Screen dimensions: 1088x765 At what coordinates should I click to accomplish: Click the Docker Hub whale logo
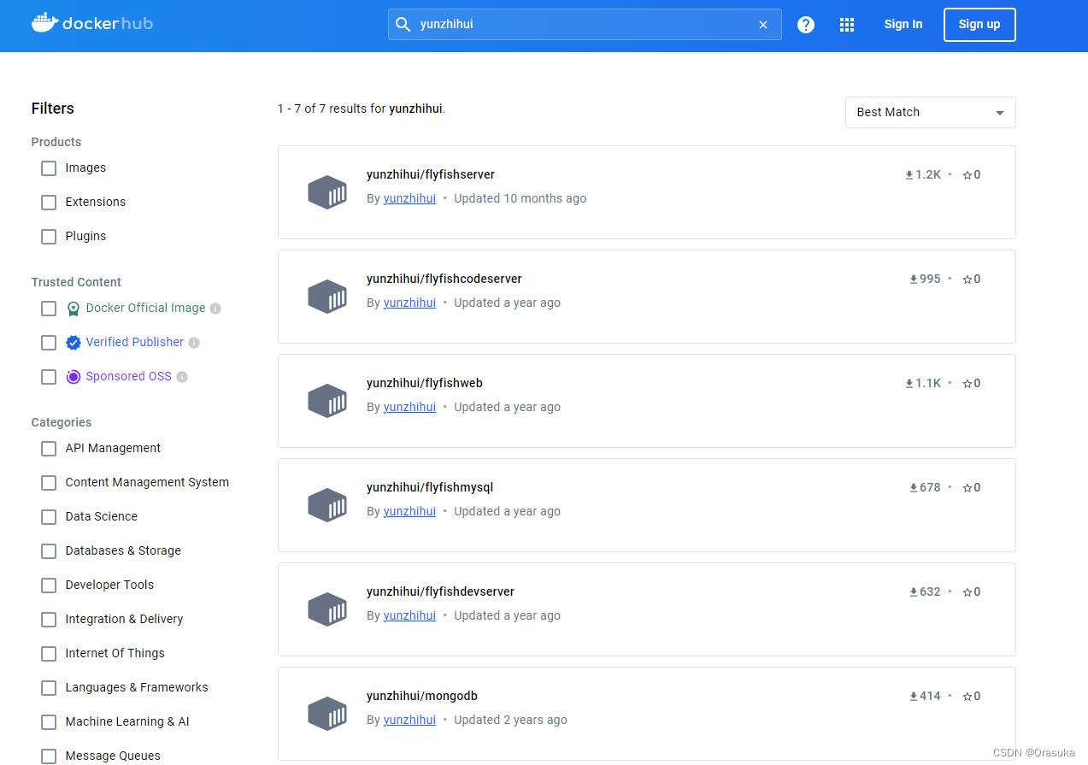tap(46, 21)
